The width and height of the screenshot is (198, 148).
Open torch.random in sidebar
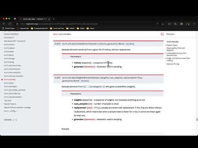click(x=9, y=44)
